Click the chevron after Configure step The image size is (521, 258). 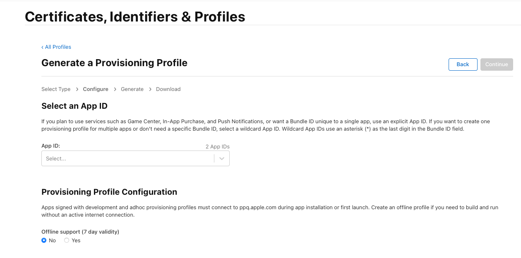point(115,89)
